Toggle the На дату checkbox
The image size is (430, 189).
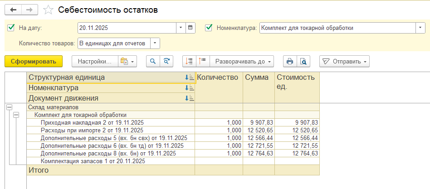tap(11, 28)
